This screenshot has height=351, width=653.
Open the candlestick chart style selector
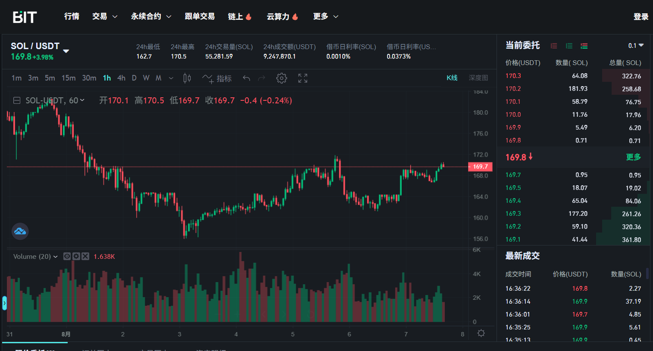click(x=187, y=78)
